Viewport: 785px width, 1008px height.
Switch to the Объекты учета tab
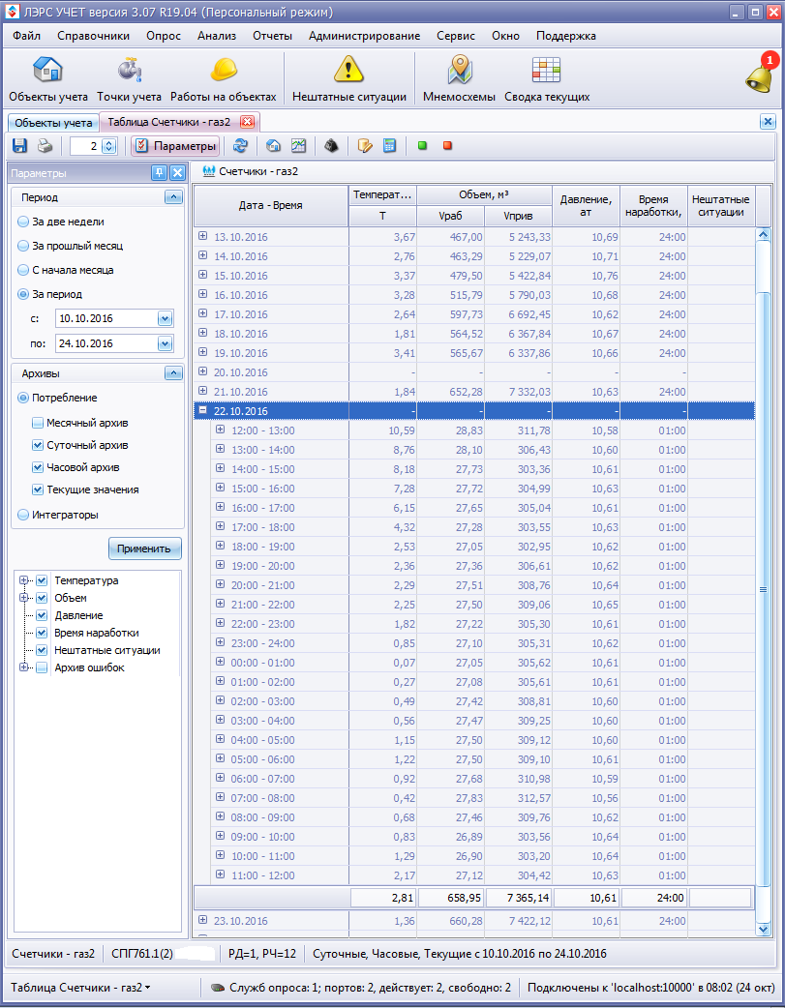click(53, 122)
